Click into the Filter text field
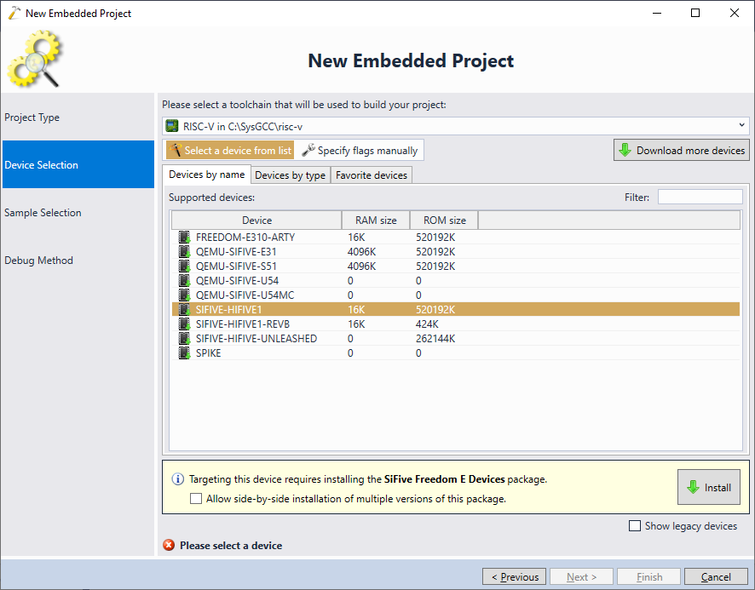This screenshot has height=590, width=755. pyautogui.click(x=700, y=197)
